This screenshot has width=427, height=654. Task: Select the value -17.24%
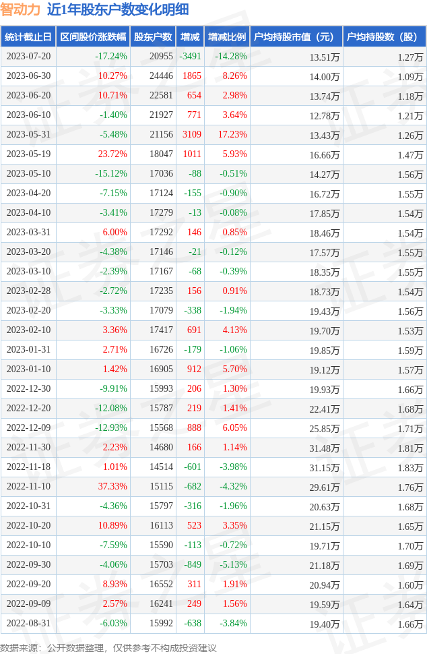tap(111, 57)
